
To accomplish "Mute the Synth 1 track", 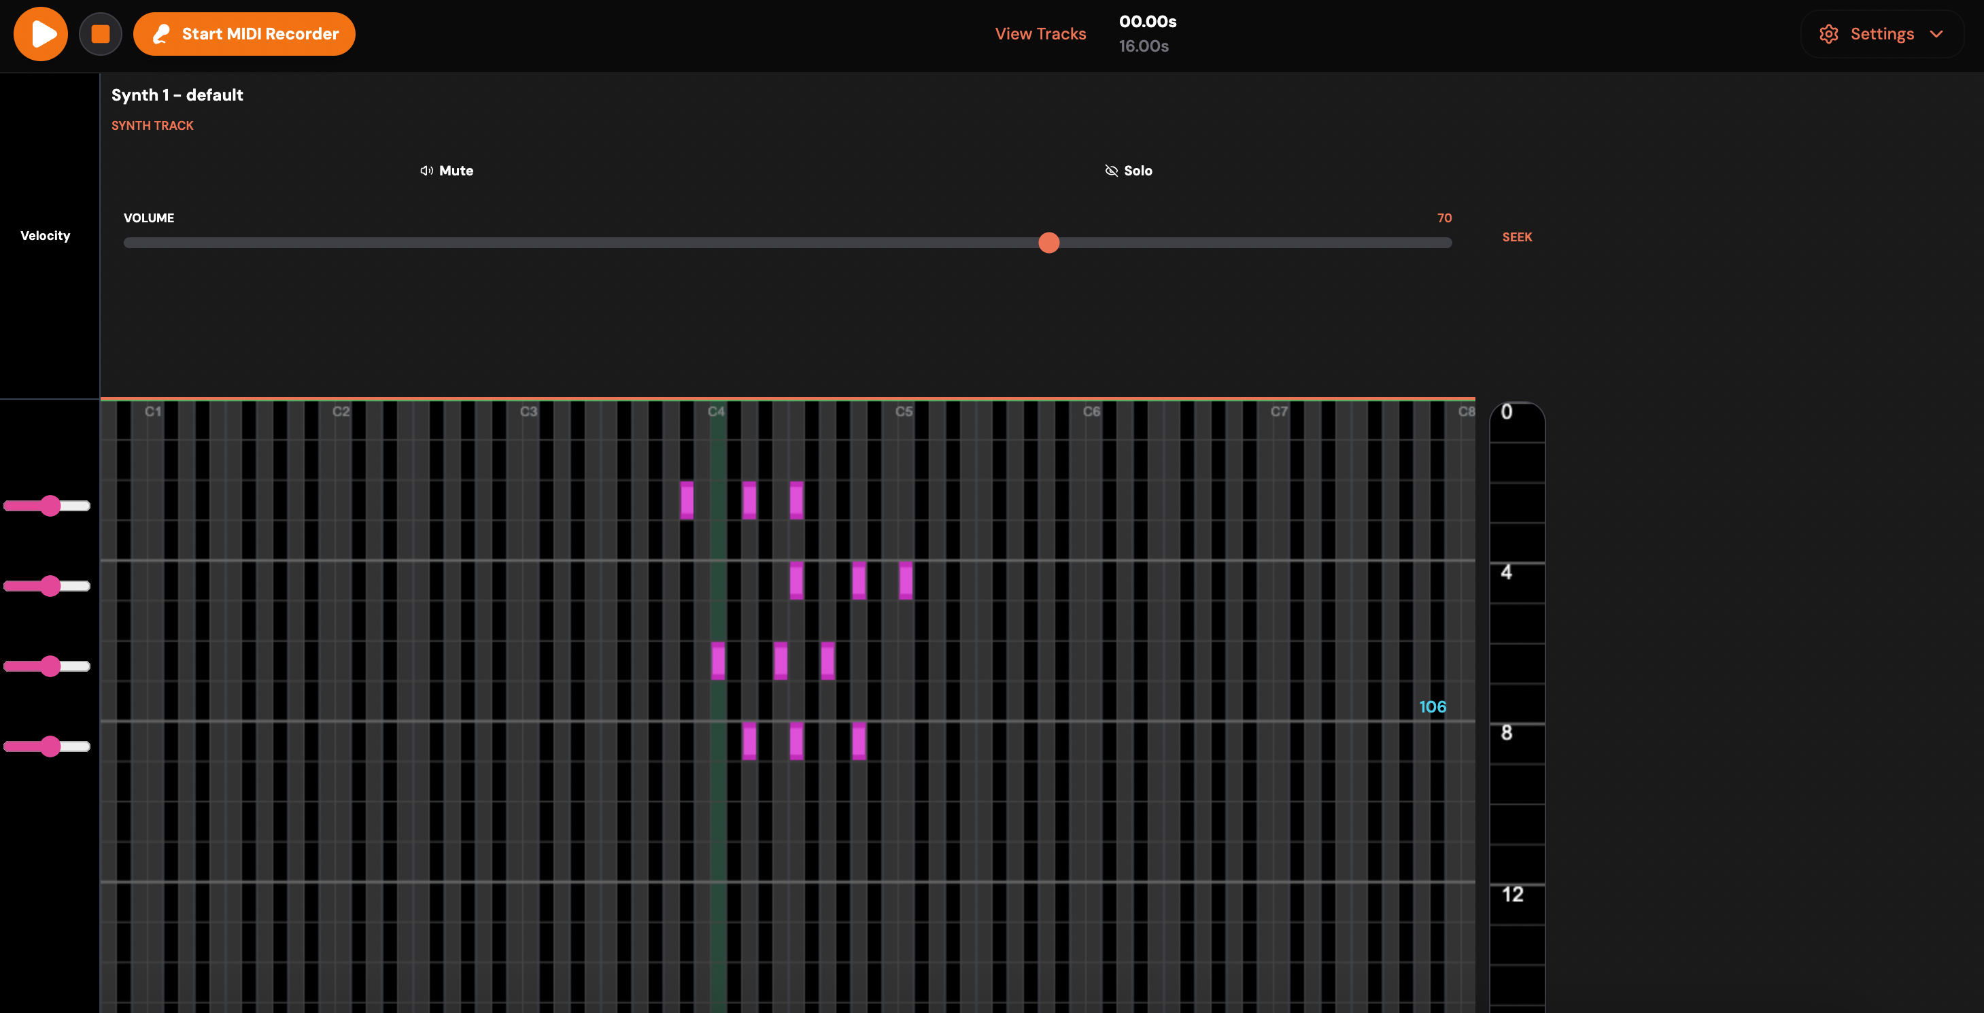I will point(445,170).
